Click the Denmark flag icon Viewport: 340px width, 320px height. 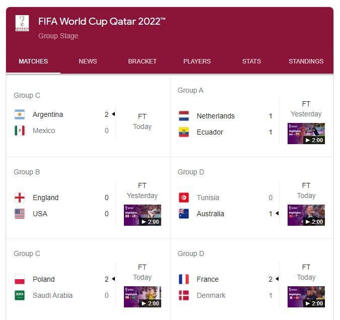(x=184, y=295)
